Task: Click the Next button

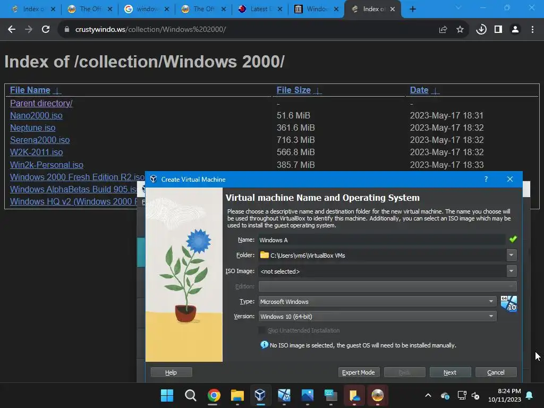Action: point(450,372)
